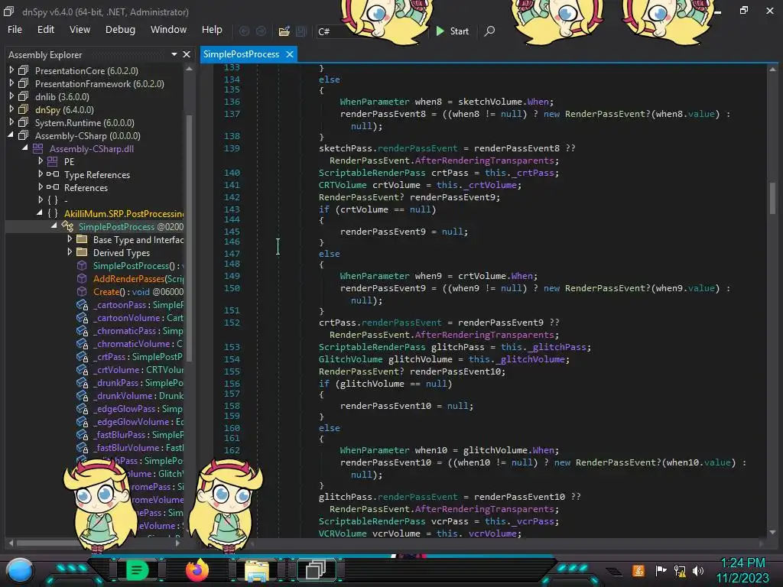783x587 pixels.
Task: Expand the dnlib assembly node
Action: pyautogui.click(x=11, y=96)
